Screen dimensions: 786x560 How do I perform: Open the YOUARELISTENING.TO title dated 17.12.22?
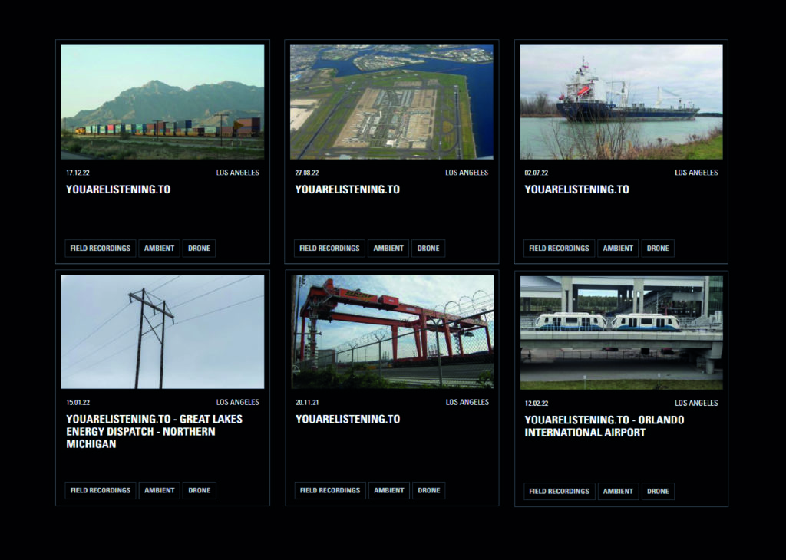118,189
